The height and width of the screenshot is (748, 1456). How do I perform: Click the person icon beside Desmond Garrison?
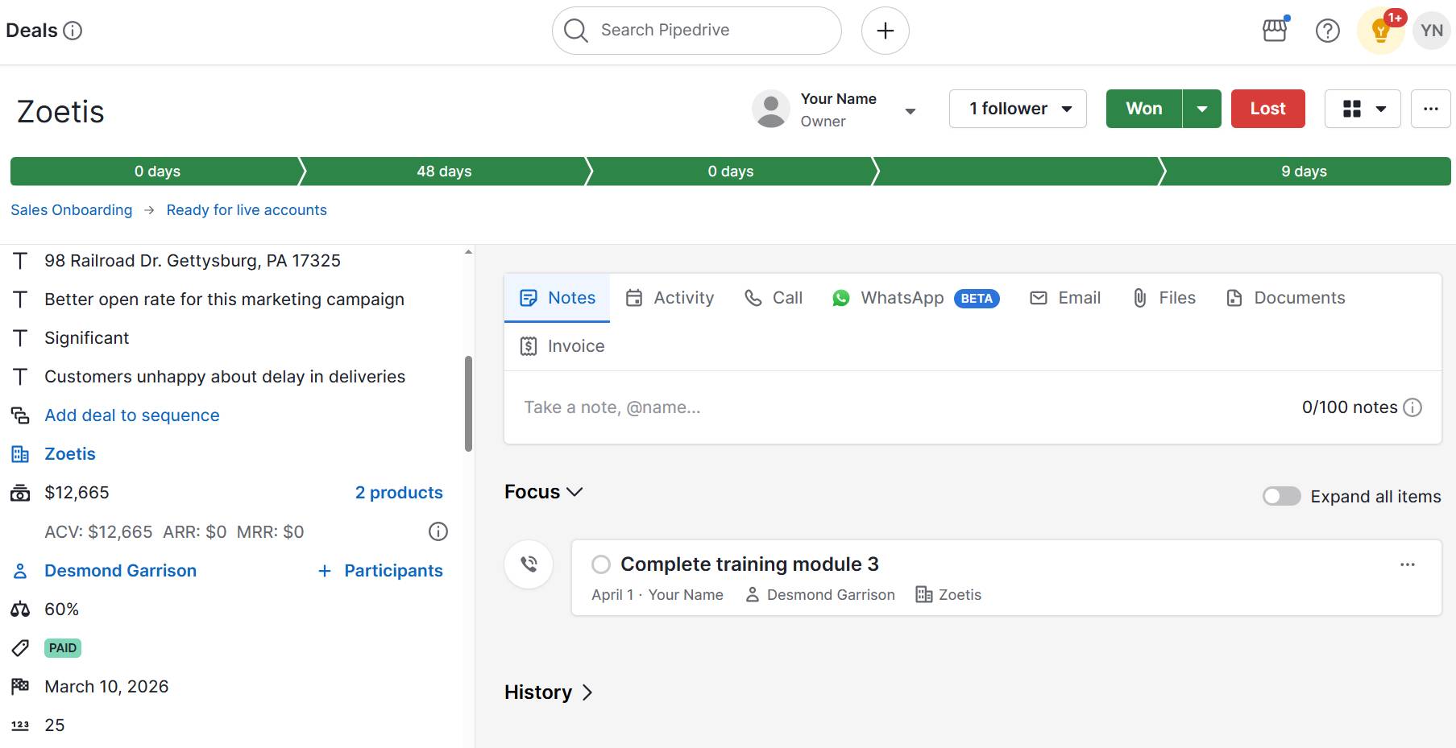click(20, 571)
